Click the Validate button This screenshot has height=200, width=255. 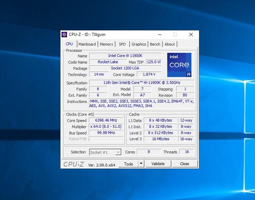tap(158, 164)
